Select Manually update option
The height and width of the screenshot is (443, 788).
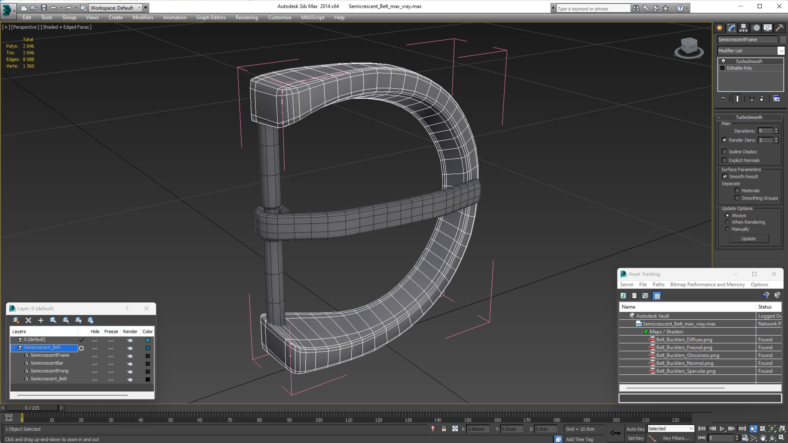click(x=727, y=229)
